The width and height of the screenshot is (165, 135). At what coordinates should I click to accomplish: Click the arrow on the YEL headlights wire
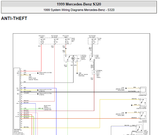click(38, 90)
